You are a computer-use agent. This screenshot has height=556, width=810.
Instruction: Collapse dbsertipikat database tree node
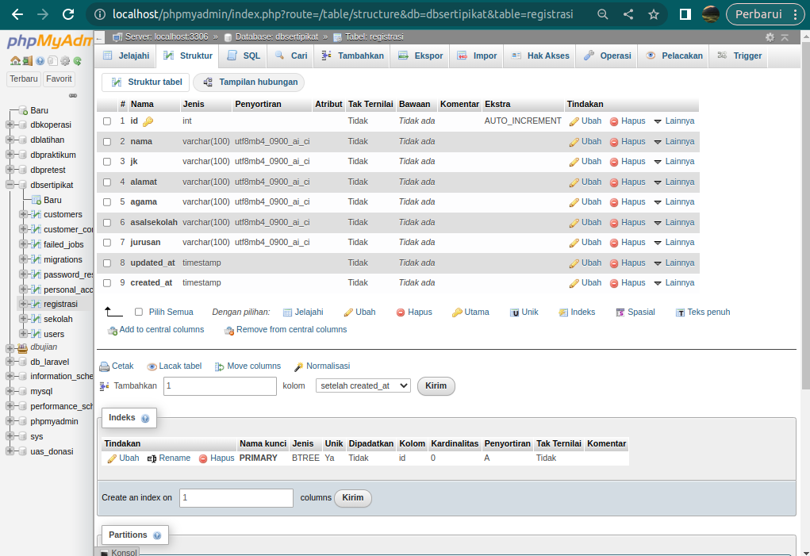[x=10, y=185]
